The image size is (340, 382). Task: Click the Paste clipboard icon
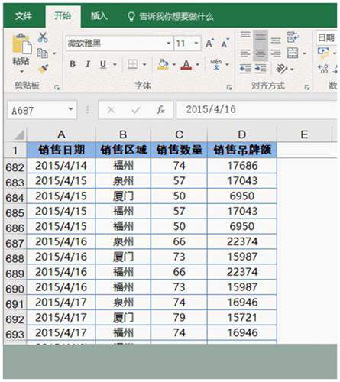(x=21, y=44)
